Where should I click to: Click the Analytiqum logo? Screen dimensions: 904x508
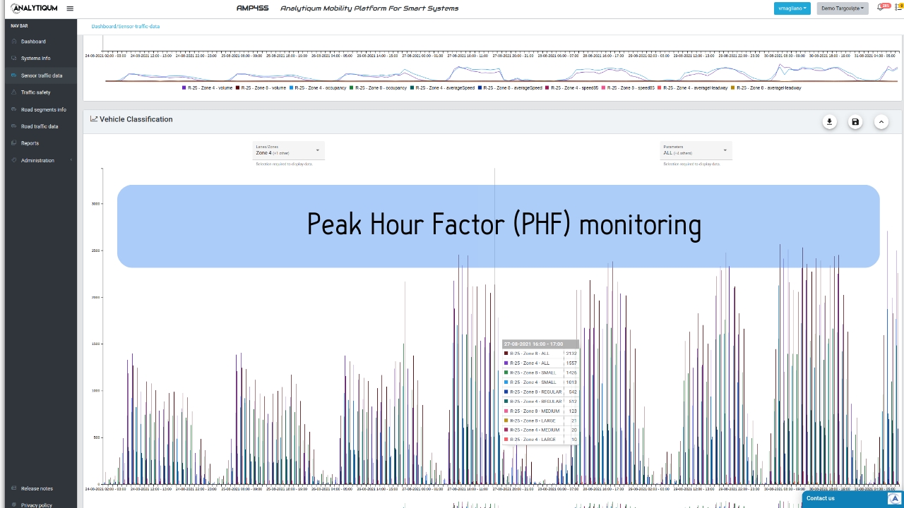[35, 8]
